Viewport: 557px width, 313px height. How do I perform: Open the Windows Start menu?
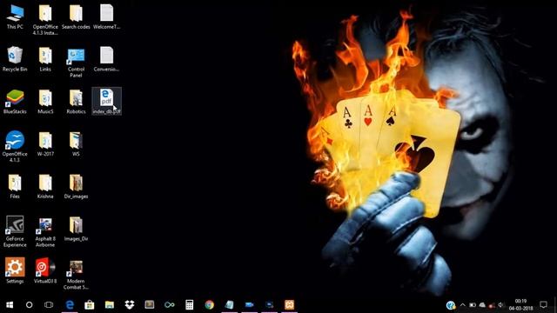(10, 305)
